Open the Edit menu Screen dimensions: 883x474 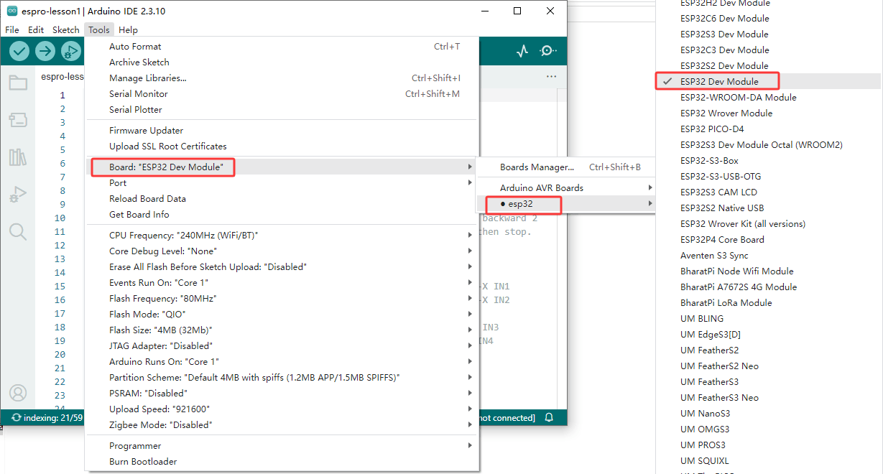pyautogui.click(x=36, y=30)
